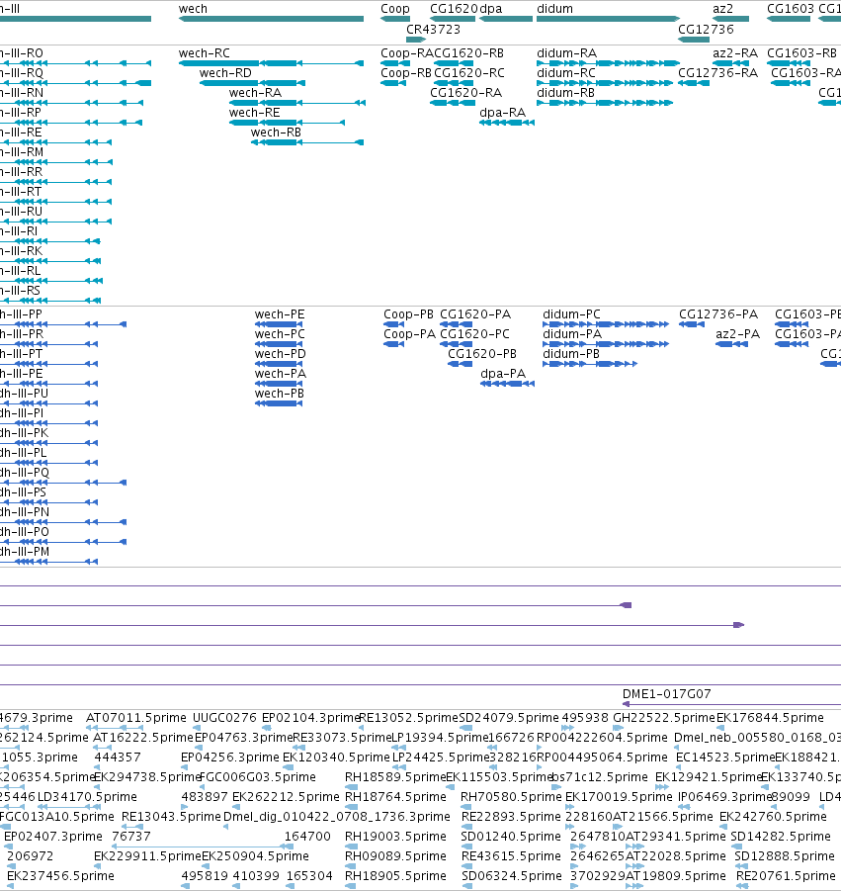Select the RH19003.5prime EST label

(395, 837)
